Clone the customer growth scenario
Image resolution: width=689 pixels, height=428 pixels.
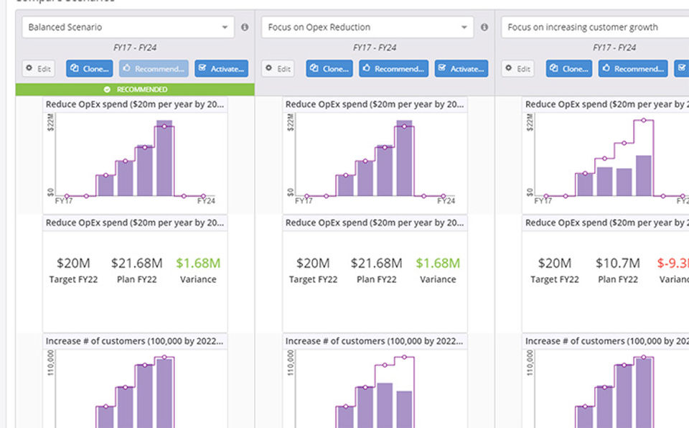pos(569,69)
